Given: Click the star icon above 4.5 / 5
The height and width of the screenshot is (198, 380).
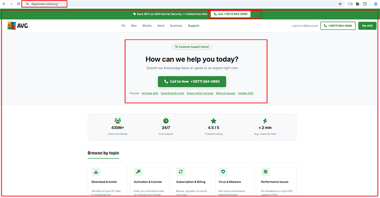Looking at the screenshot, I should [x=213, y=121].
